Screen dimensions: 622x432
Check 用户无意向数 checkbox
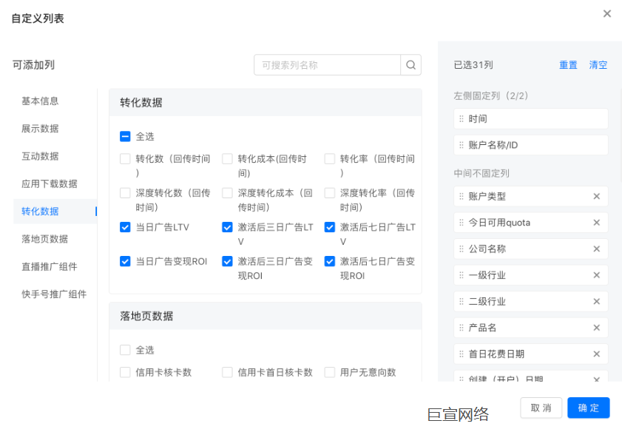point(330,372)
